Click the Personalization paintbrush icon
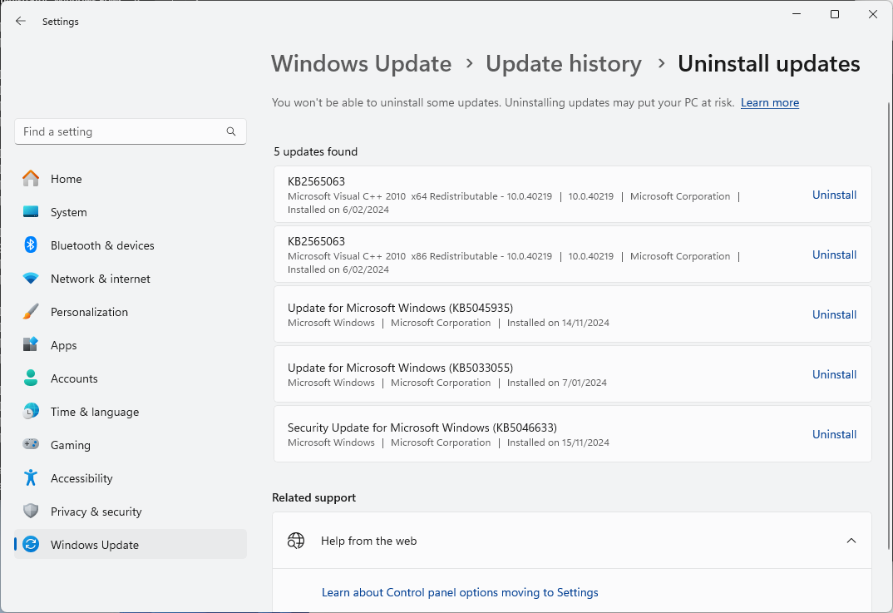Screen dimensions: 893x613 (31, 312)
